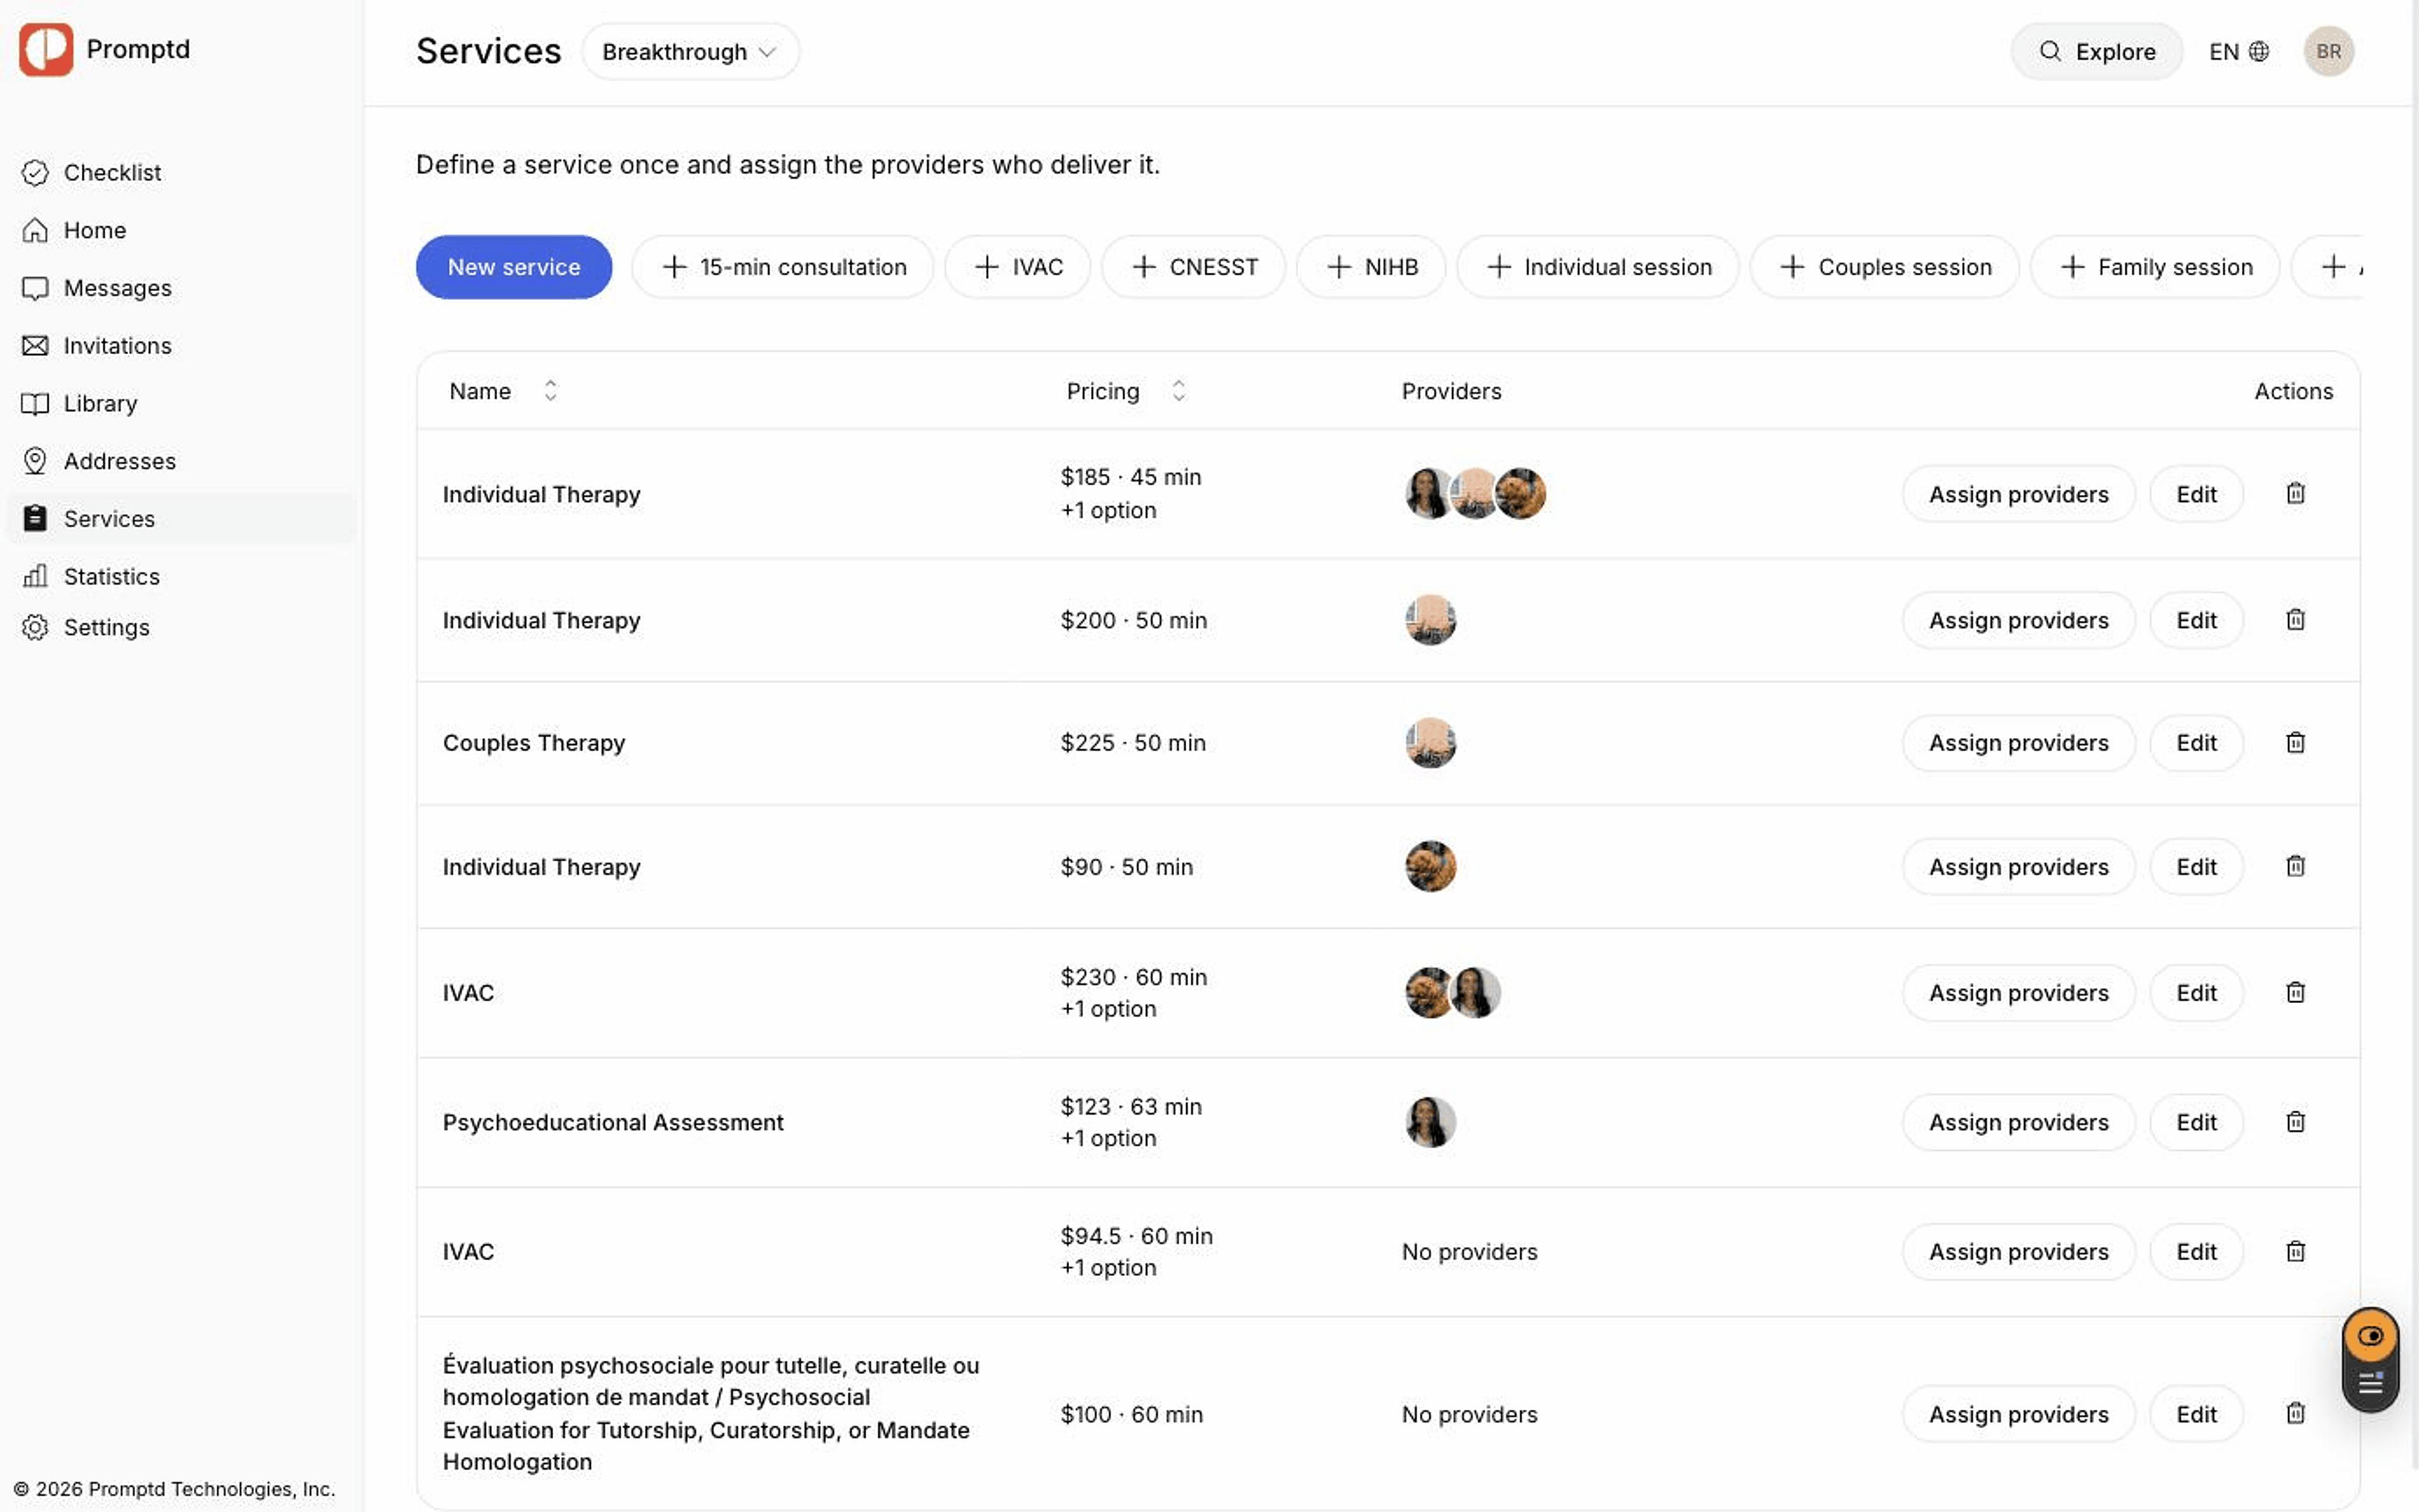The height and width of the screenshot is (1512, 2419).
Task: Edit the $200 Individual Therapy service
Action: point(2196,620)
